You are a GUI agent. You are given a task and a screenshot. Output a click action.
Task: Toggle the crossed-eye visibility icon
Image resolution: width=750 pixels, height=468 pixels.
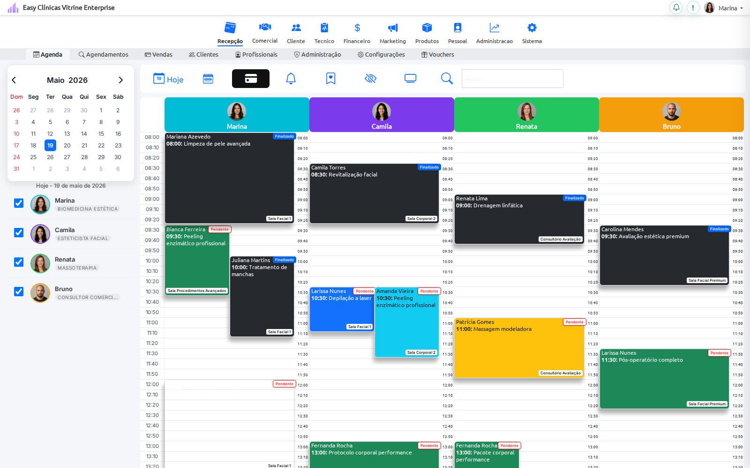[x=371, y=79]
